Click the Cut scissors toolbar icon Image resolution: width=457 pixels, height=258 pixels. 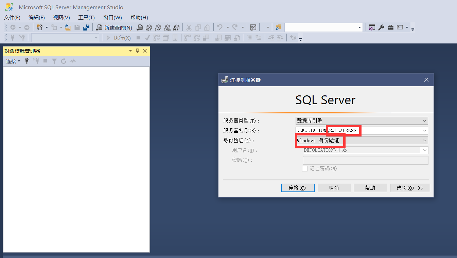[x=189, y=27]
